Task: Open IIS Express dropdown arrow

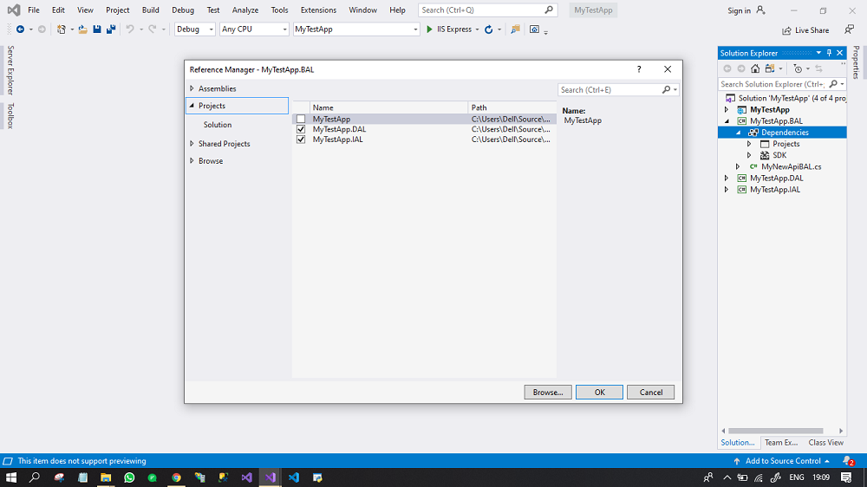Action: tap(477, 29)
